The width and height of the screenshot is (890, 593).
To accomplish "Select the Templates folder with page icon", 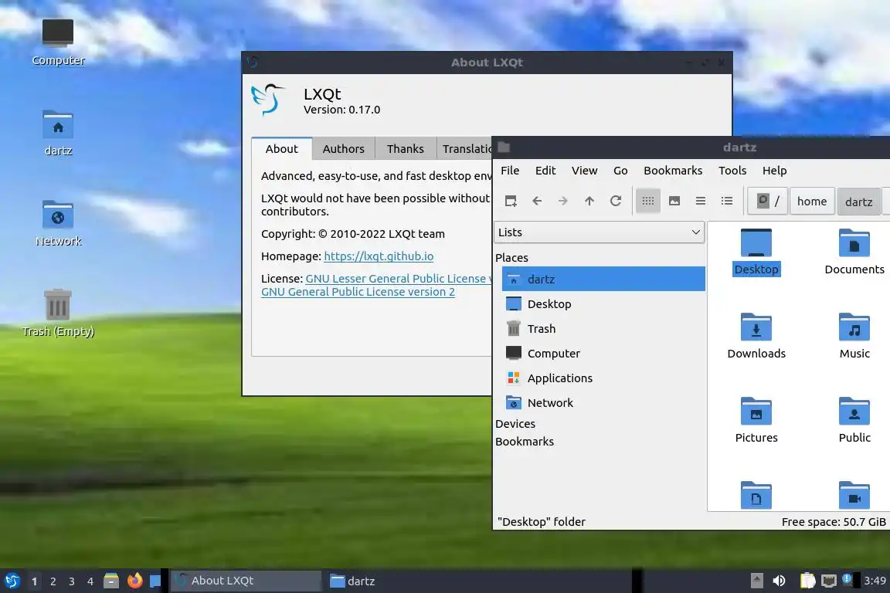I will click(756, 496).
